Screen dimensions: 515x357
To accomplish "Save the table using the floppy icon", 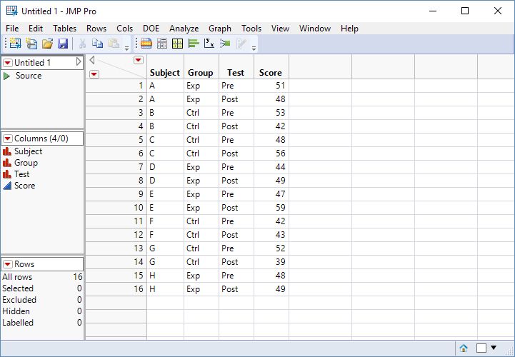I will 63,44.
